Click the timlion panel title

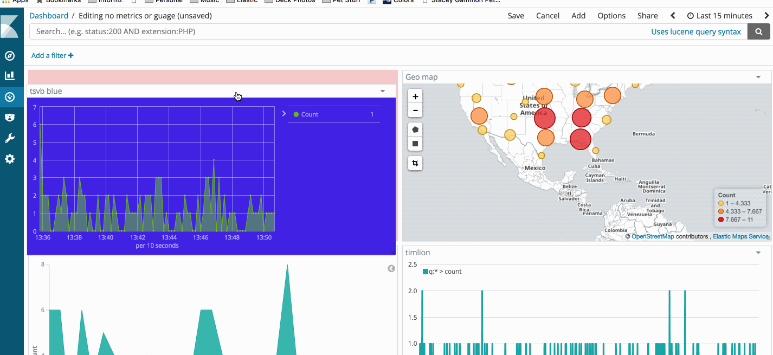click(418, 253)
